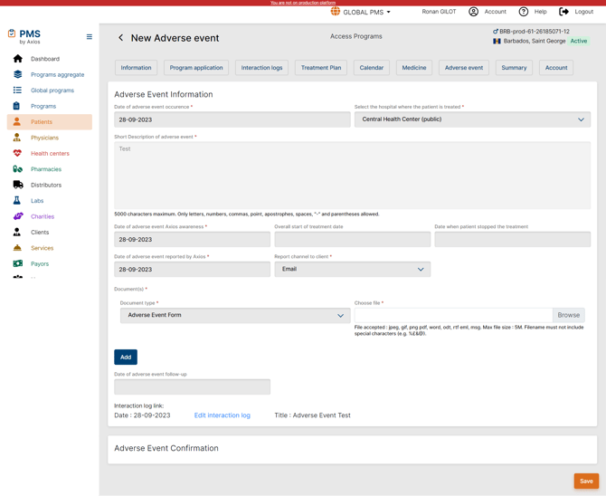Click the Distributors truck icon
Image resolution: width=606 pixels, height=496 pixels.
click(x=17, y=185)
